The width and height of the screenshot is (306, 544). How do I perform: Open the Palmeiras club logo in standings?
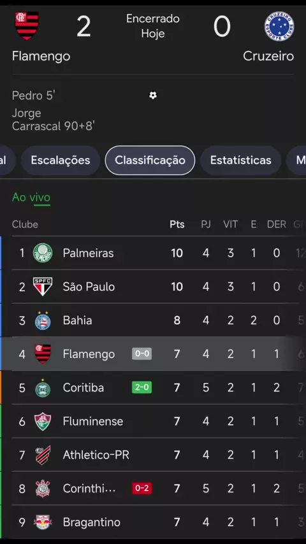(x=43, y=253)
